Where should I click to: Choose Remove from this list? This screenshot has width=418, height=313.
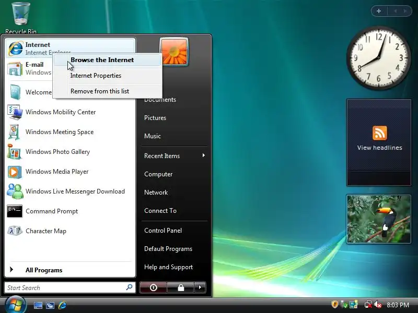click(108, 91)
